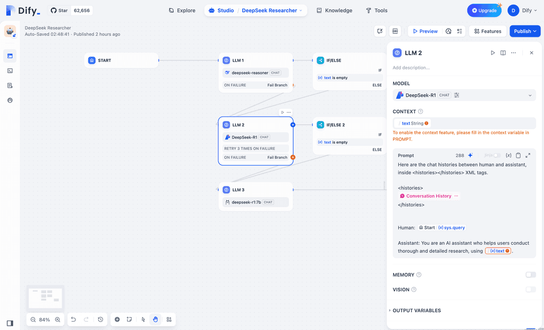
Task: Run LLM 2 node using its play icon
Action: click(492, 53)
